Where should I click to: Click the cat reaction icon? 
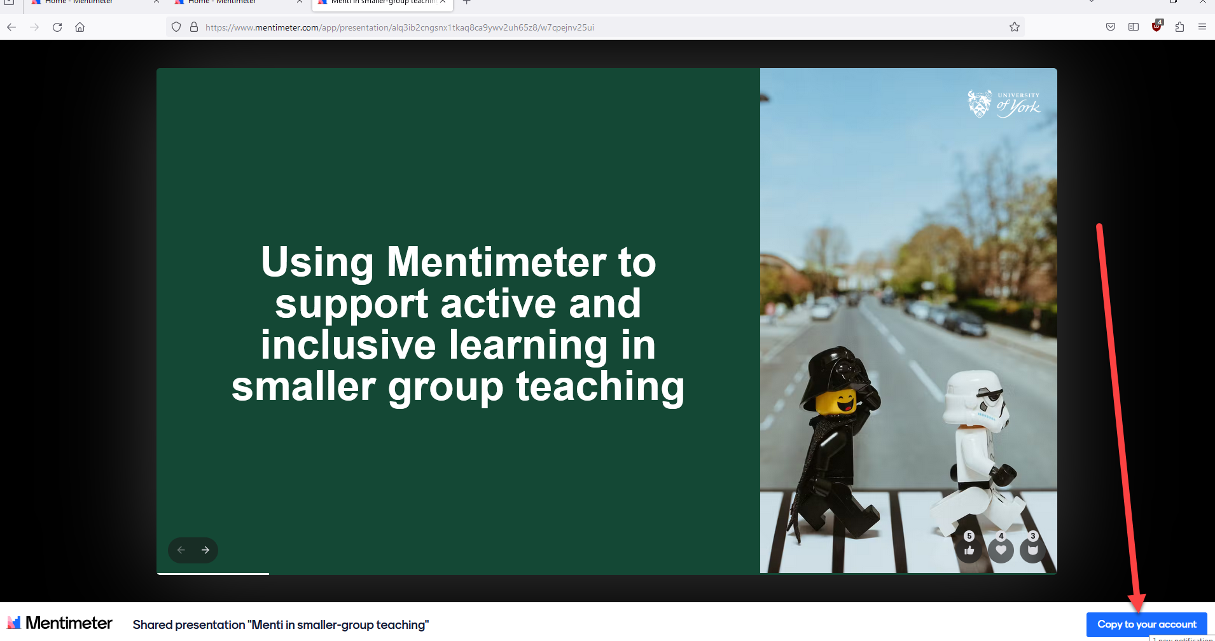[1032, 550]
